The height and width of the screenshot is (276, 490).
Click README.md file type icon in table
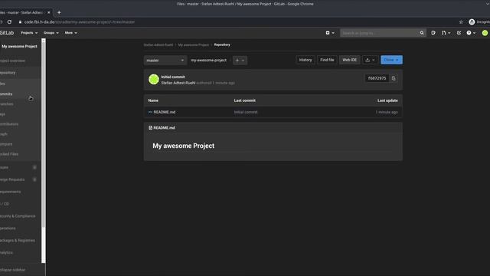[150, 112]
